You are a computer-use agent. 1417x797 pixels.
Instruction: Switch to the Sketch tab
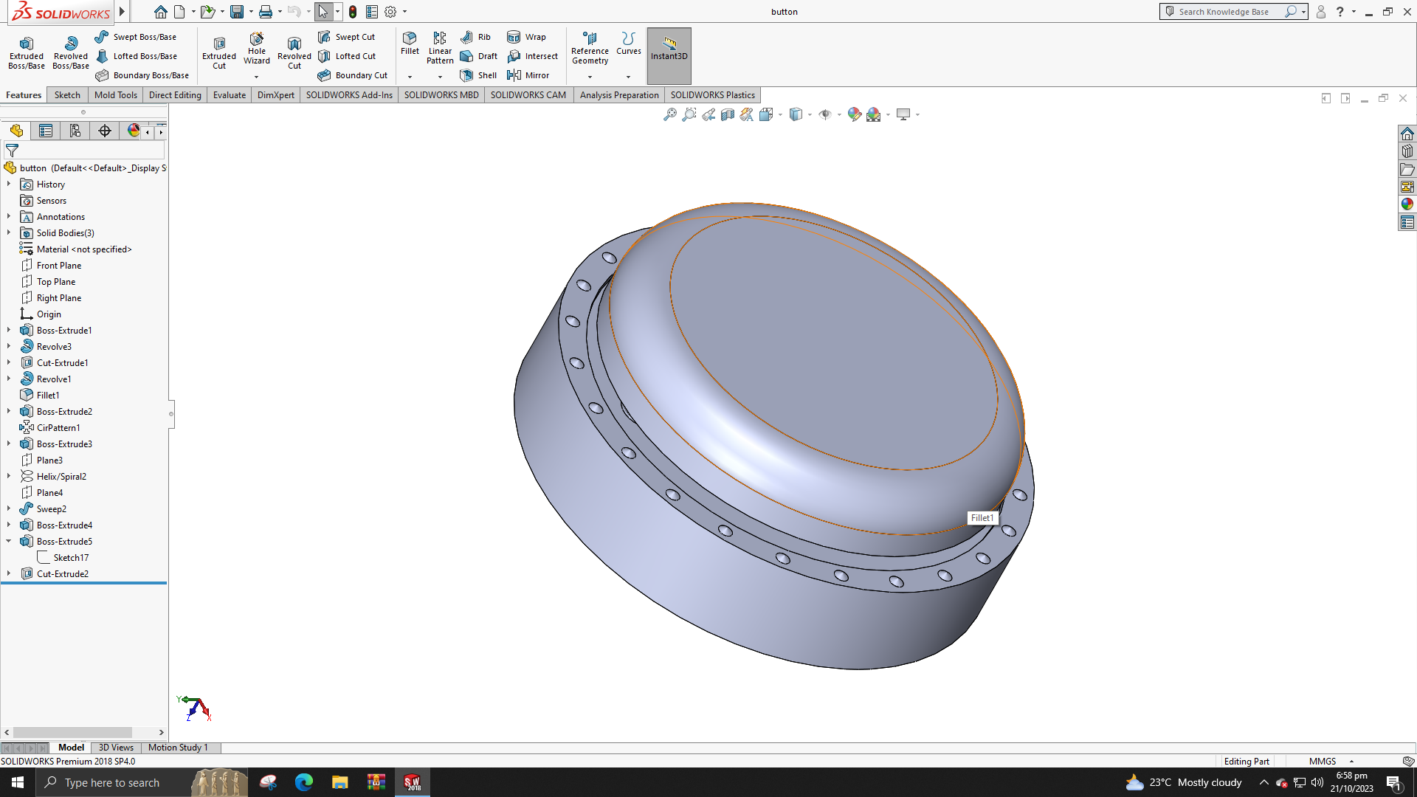(x=67, y=95)
